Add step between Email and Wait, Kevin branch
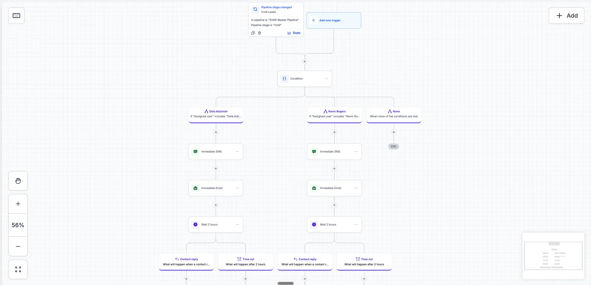The image size is (591, 285). (334, 205)
